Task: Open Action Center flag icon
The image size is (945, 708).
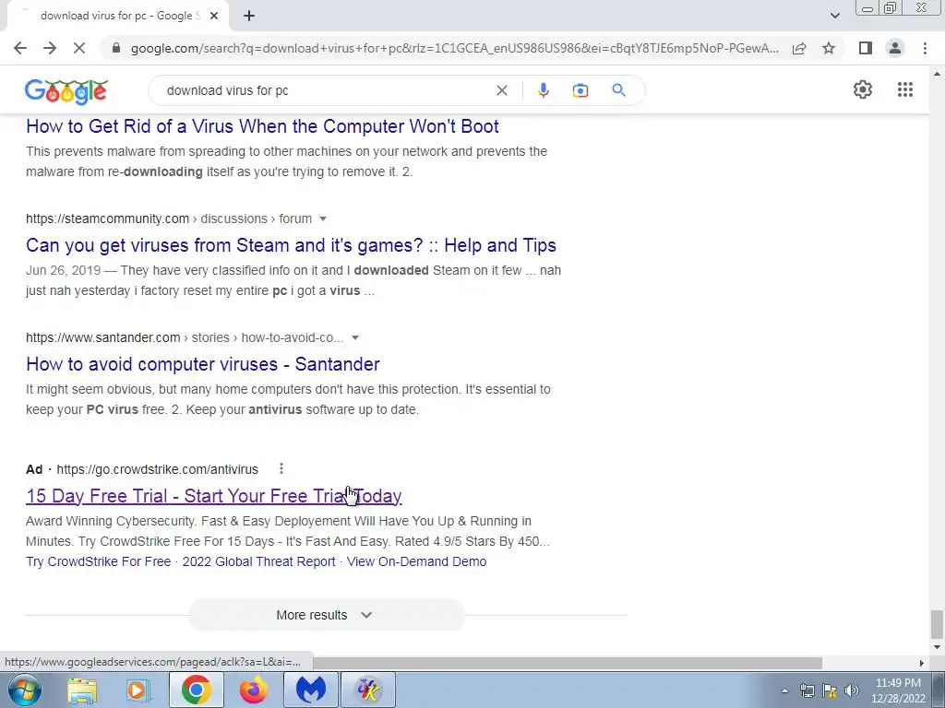Action: [x=830, y=690]
